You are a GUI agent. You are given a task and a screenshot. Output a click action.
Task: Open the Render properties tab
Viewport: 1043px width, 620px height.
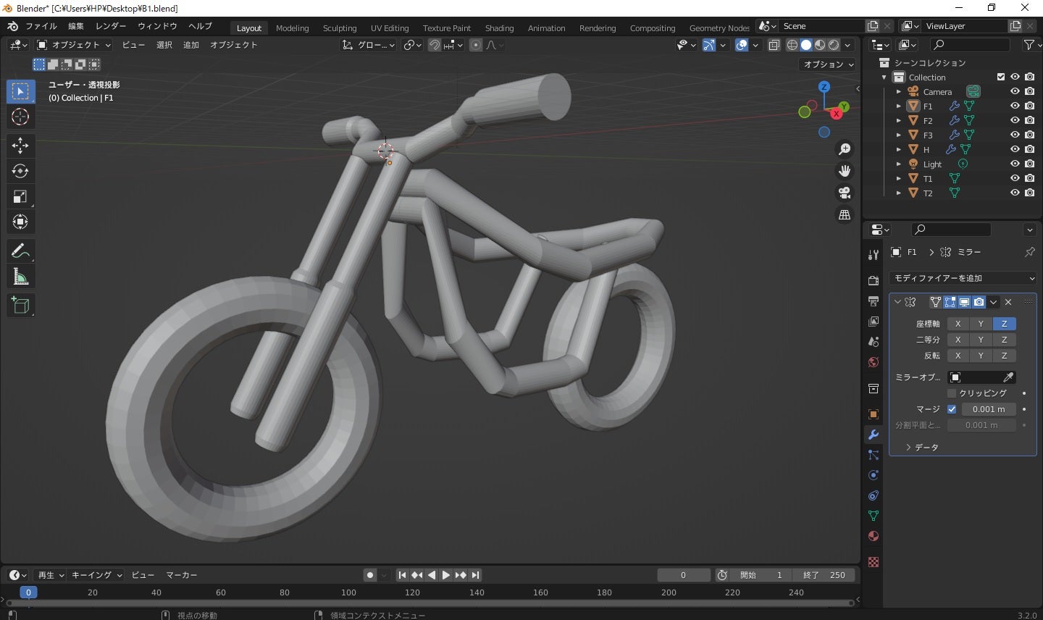pos(873,281)
